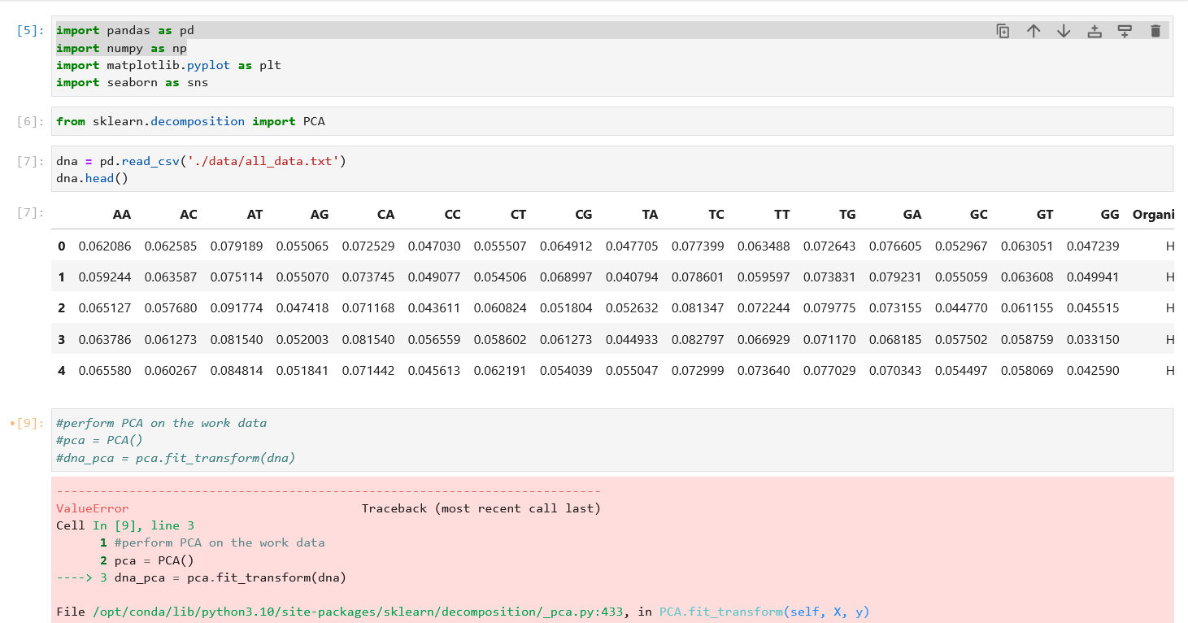The height and width of the screenshot is (623, 1188).
Task: Place cursor in the pd.read_csv line
Action: pyautogui.click(x=203, y=161)
